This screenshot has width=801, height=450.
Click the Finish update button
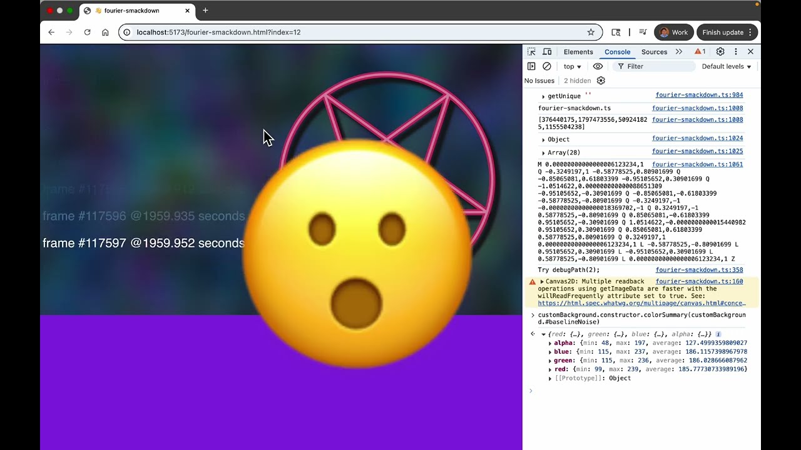pyautogui.click(x=727, y=32)
